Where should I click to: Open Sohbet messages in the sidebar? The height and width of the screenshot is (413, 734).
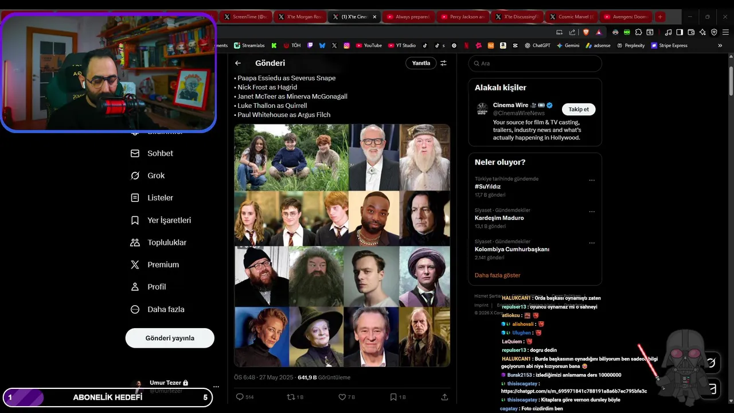point(152,153)
